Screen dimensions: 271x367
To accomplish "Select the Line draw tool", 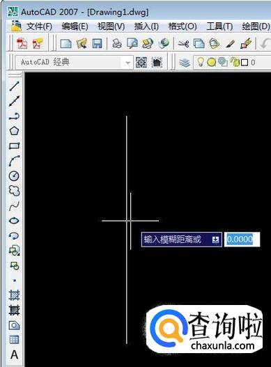I will coord(15,86).
